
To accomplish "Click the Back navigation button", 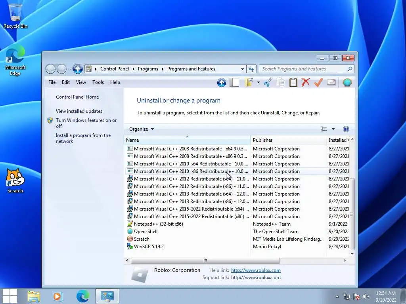I will (50, 69).
